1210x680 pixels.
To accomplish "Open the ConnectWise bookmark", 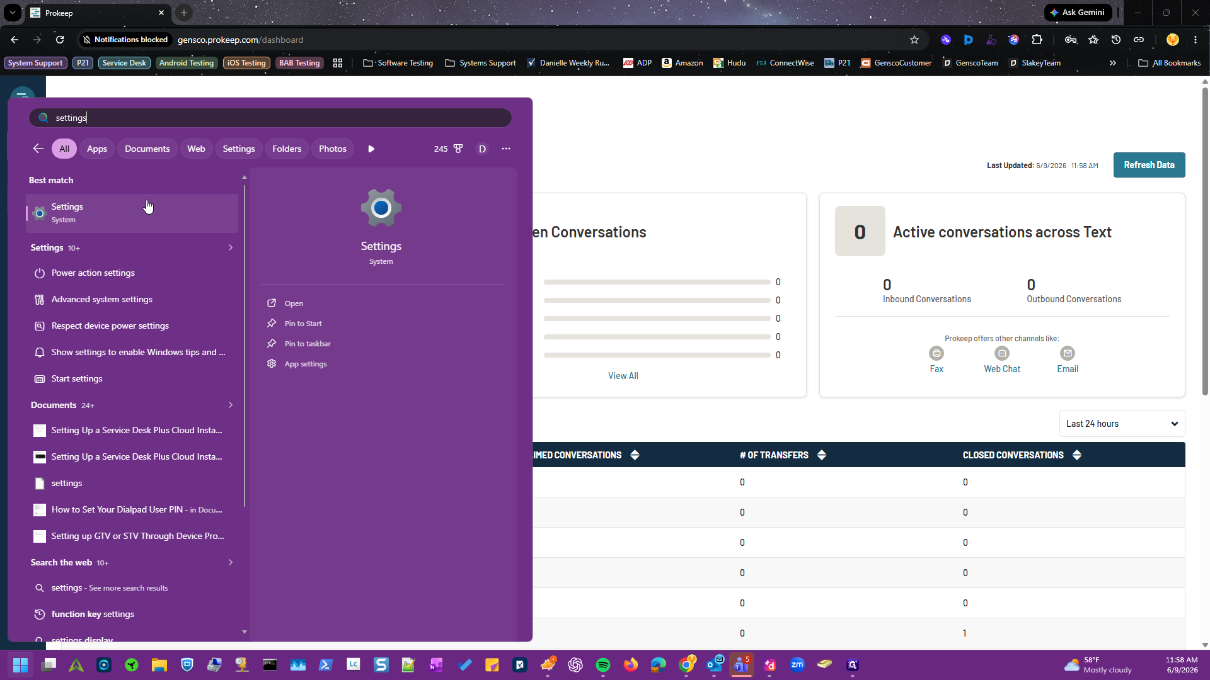I will 785,63.
